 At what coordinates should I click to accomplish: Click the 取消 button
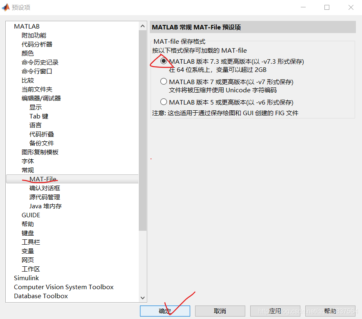click(220, 311)
